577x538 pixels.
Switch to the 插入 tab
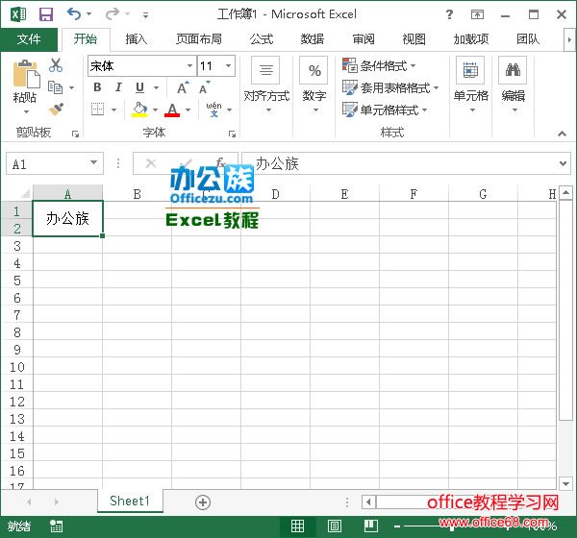137,39
